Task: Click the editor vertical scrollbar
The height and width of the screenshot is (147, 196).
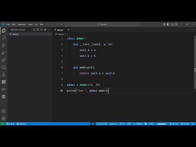Action: coord(195,62)
